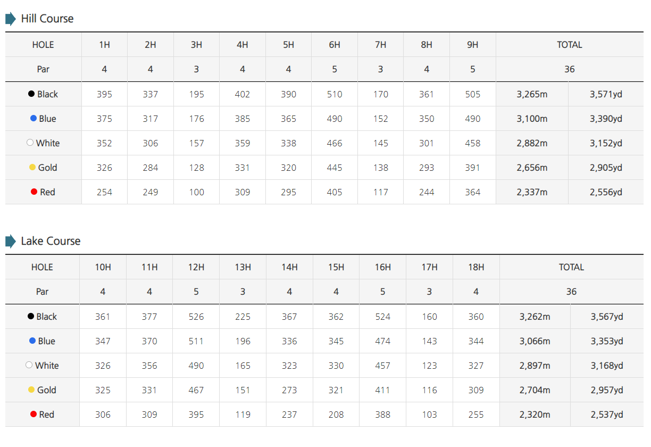Click the Gold tee dot in Lake Course

31,390
